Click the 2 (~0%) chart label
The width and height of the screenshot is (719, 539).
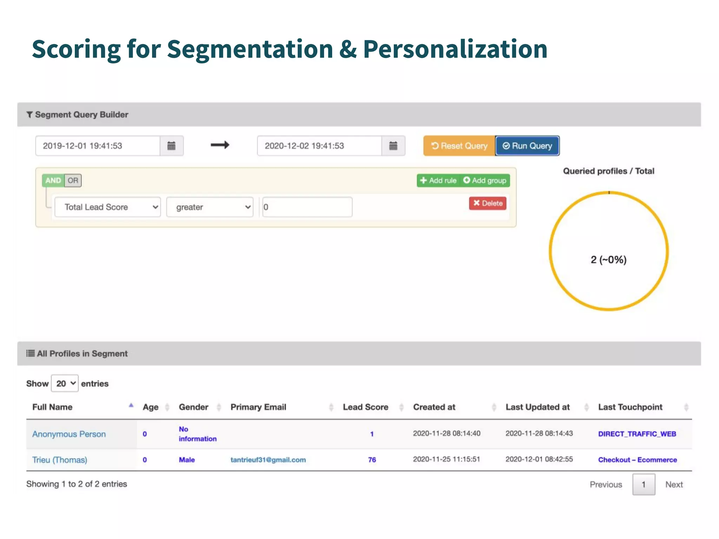(x=608, y=260)
